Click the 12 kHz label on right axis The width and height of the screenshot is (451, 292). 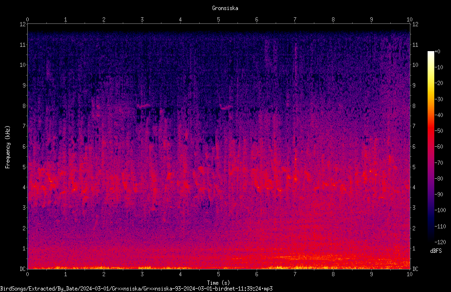pyautogui.click(x=415, y=24)
